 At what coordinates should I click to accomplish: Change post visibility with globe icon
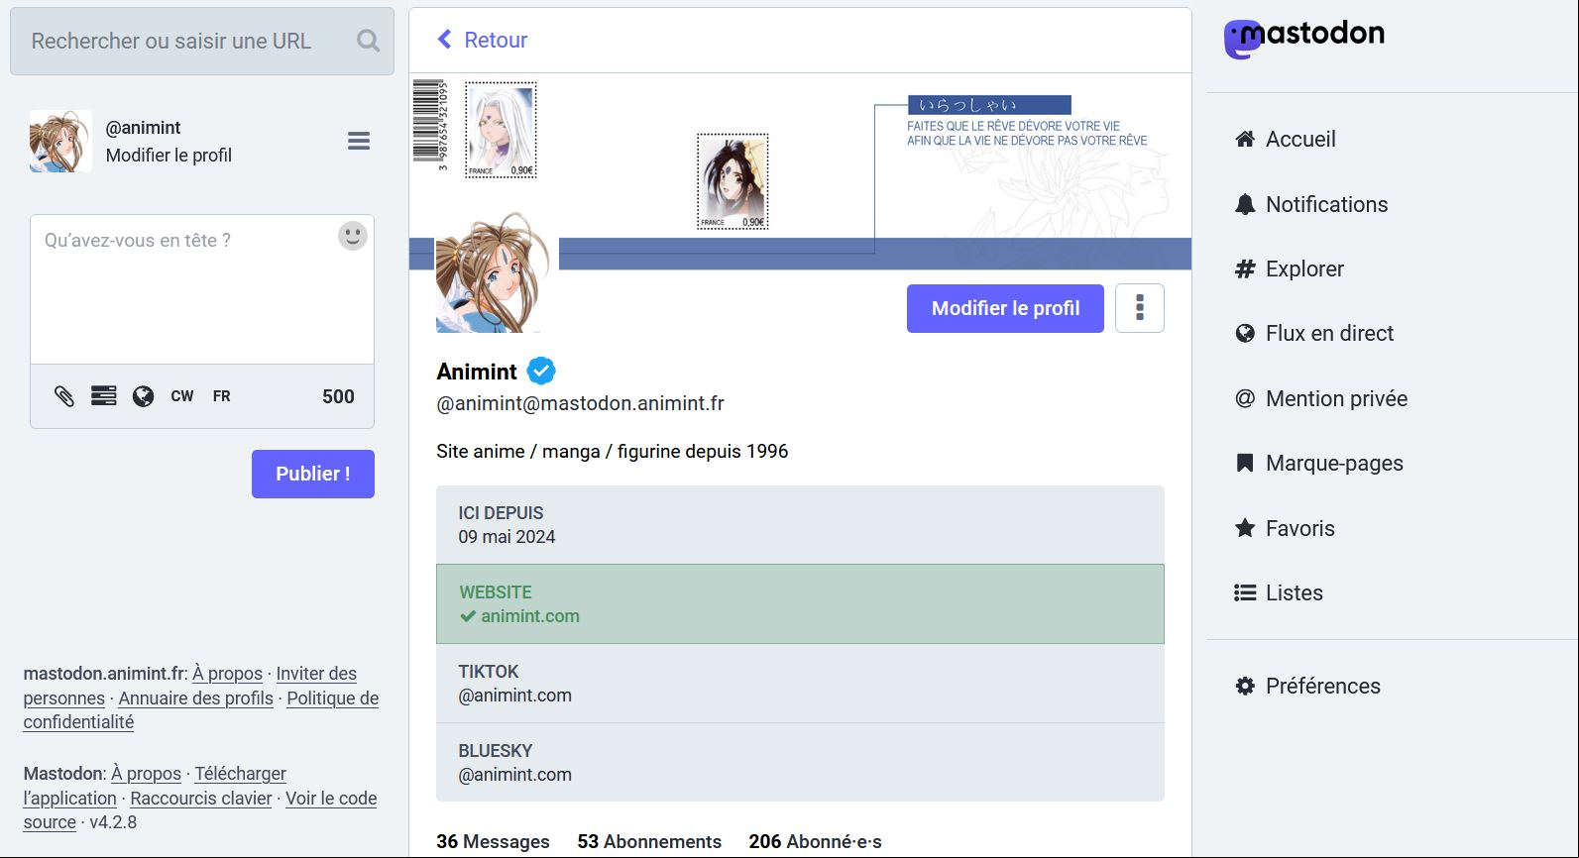tap(144, 396)
